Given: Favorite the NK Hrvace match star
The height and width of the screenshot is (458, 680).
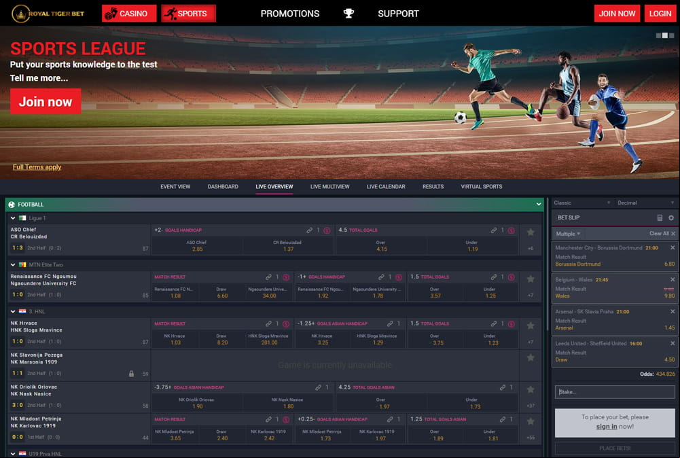Looking at the screenshot, I should point(531,325).
